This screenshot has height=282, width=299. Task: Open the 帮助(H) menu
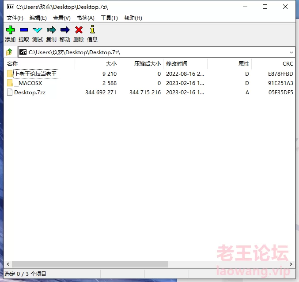133,18
